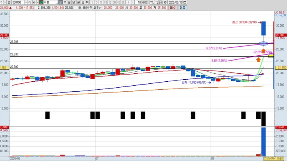The image size is (287, 161).
Task: Click the 최저 17,890 (08/01) low label
Action: click(194, 82)
